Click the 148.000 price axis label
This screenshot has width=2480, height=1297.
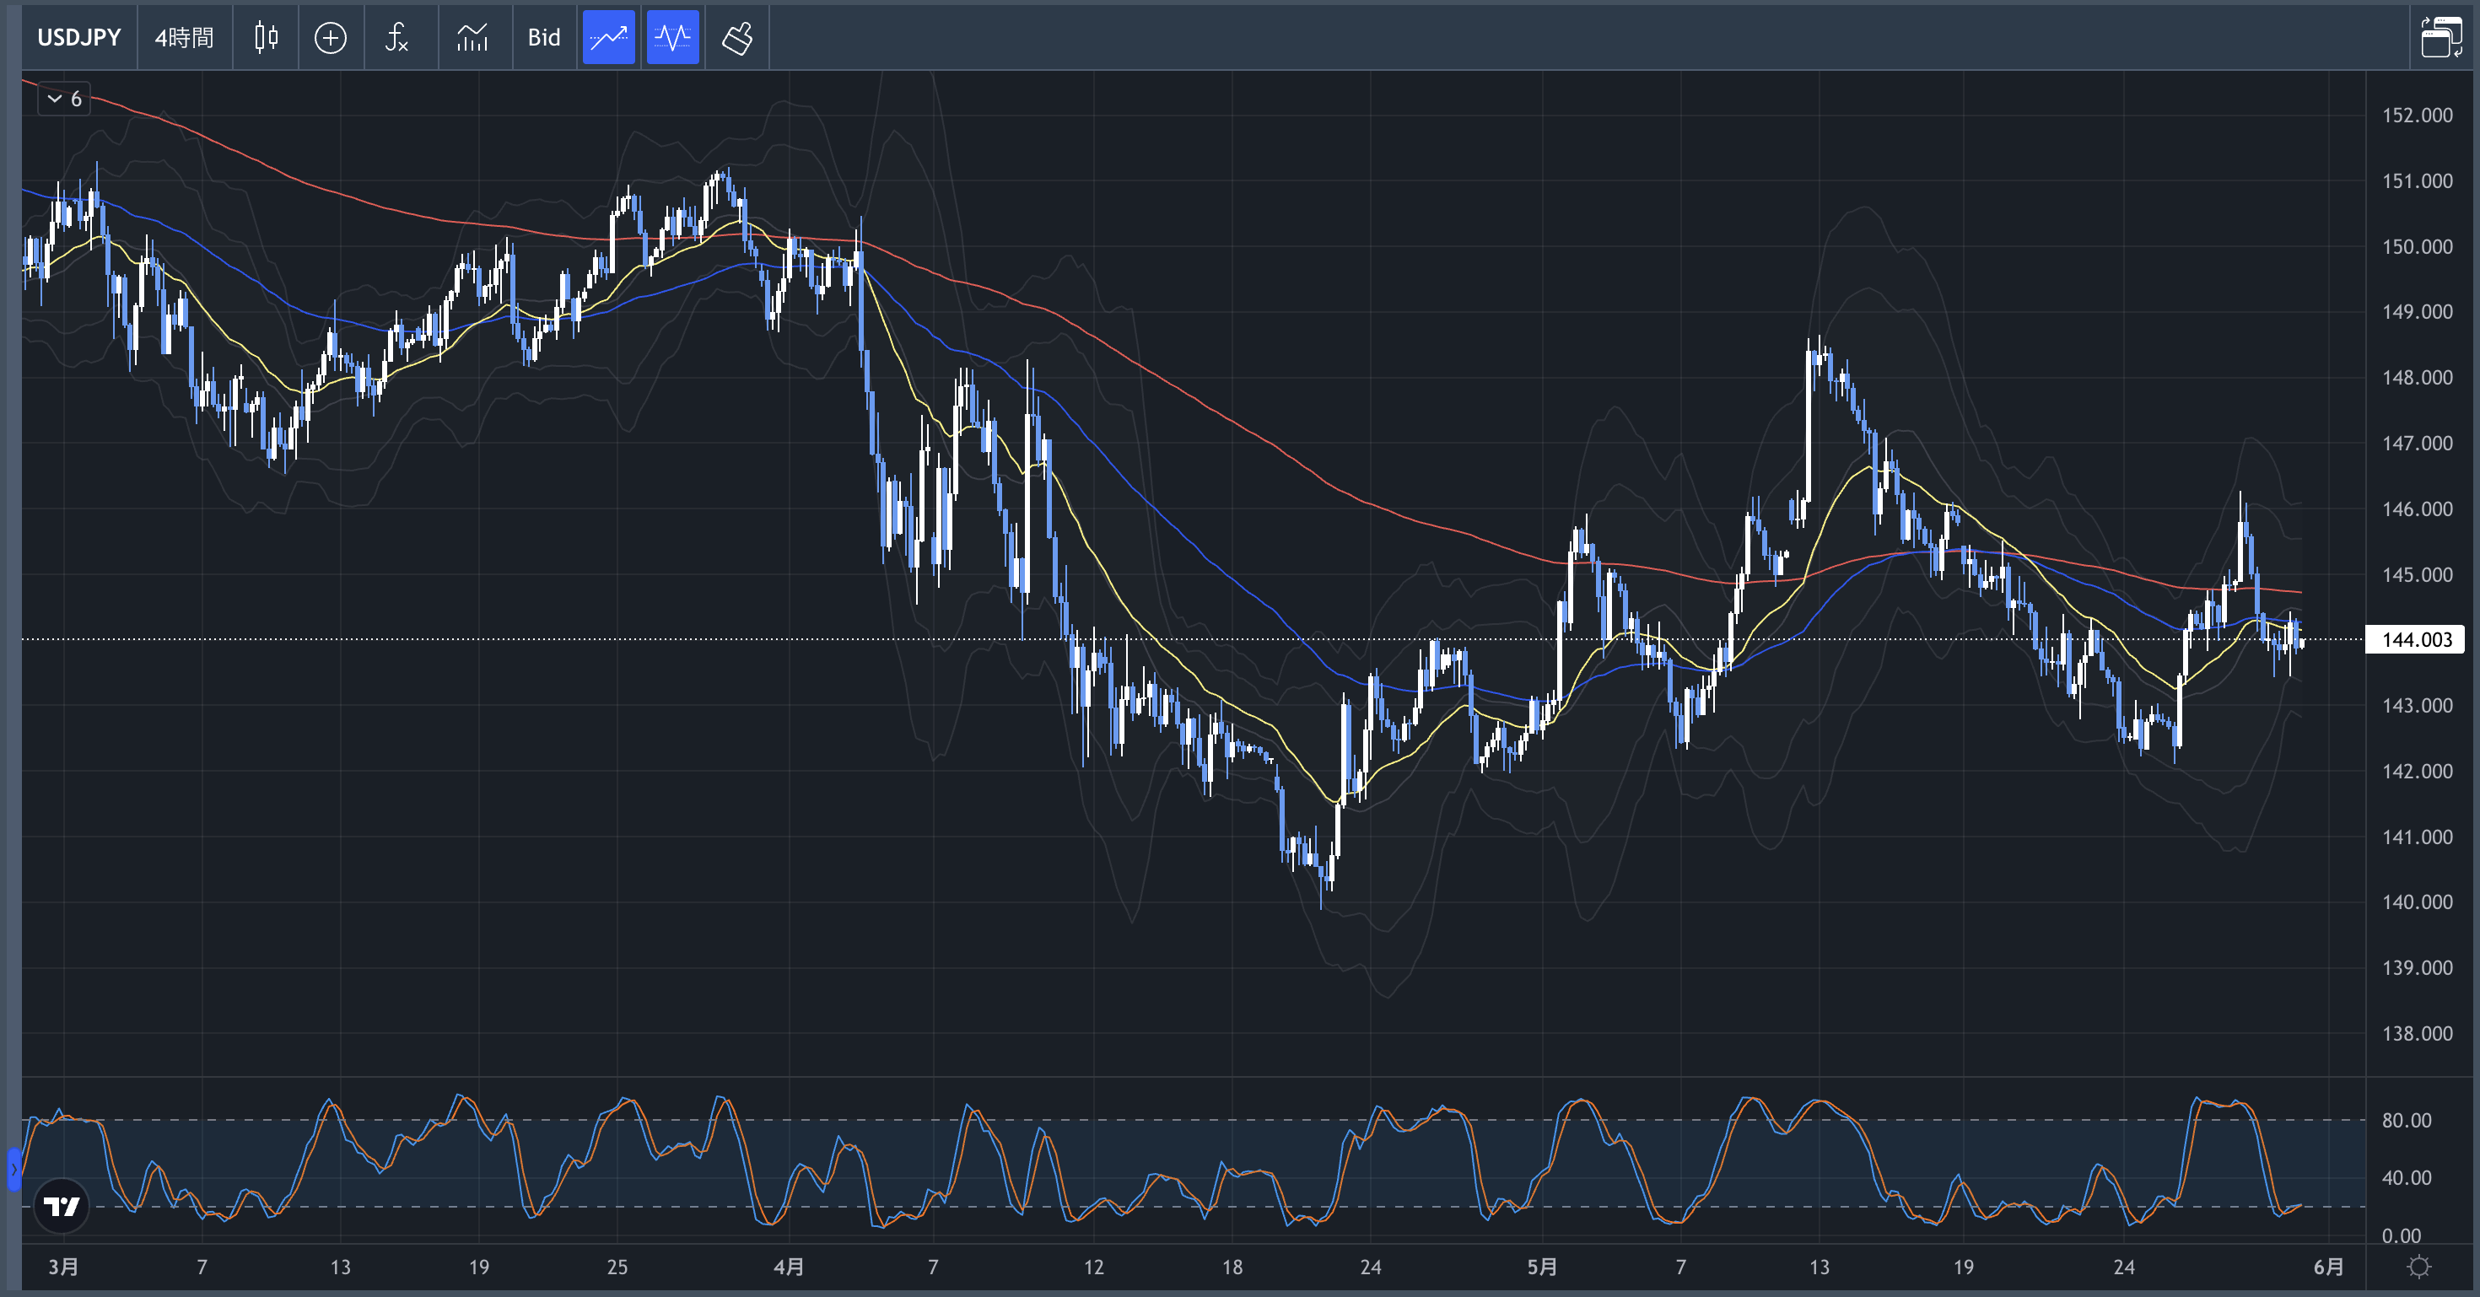coord(2417,377)
